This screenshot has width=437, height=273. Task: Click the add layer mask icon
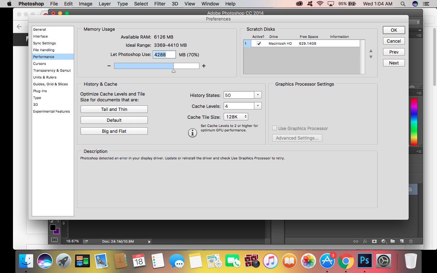[374, 241]
